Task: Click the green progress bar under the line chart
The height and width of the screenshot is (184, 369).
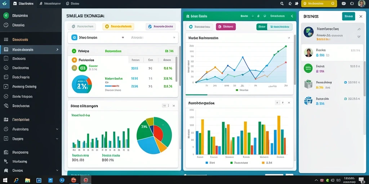Action: tap(196, 95)
